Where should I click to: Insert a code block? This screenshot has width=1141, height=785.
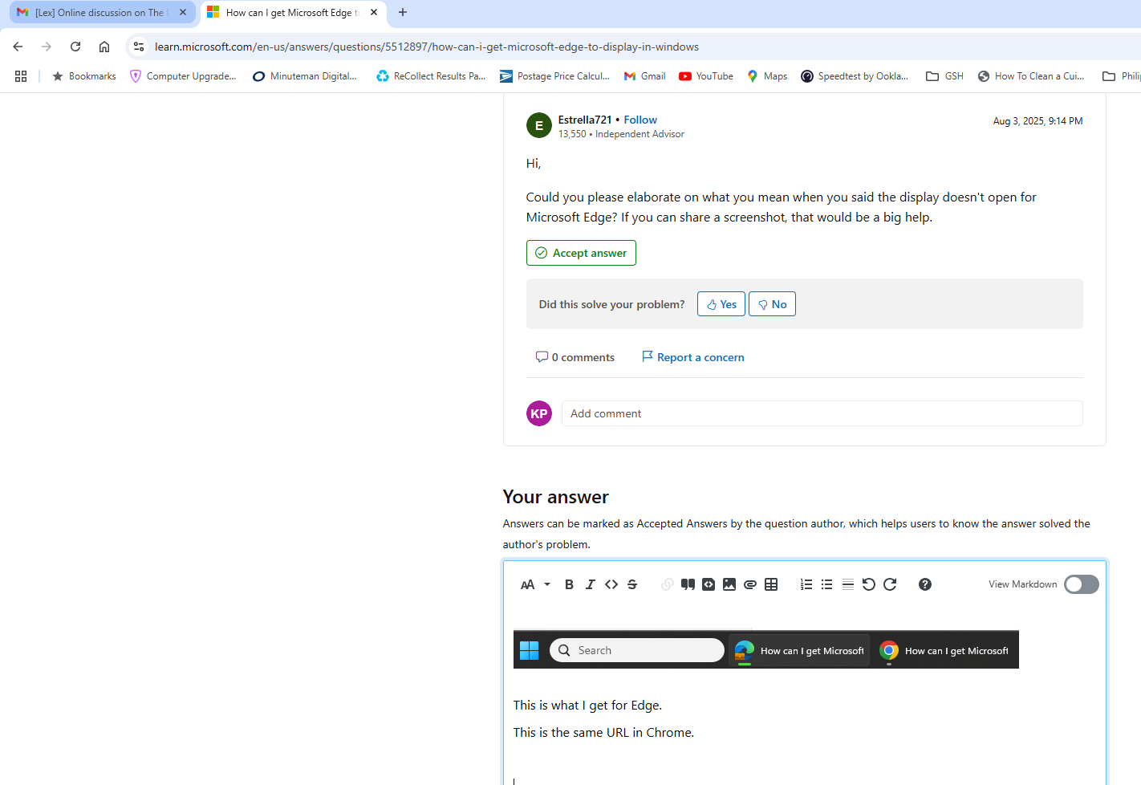(709, 584)
